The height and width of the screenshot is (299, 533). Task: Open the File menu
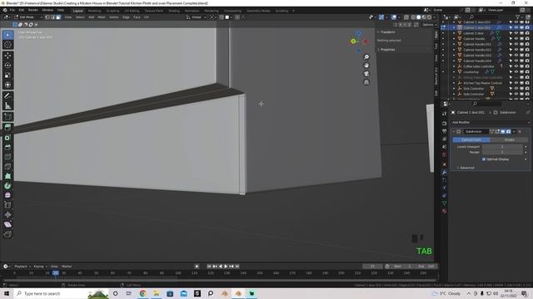12,10
